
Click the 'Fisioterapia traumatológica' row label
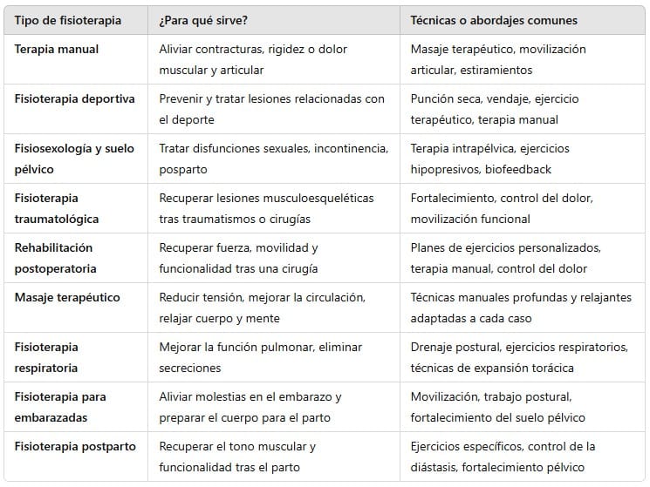point(57,208)
